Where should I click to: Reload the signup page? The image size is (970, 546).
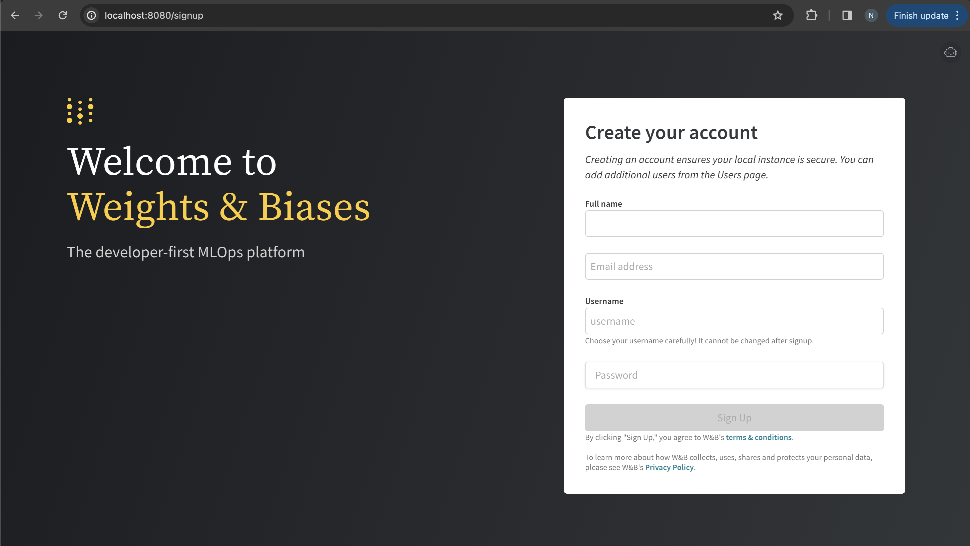pos(62,15)
